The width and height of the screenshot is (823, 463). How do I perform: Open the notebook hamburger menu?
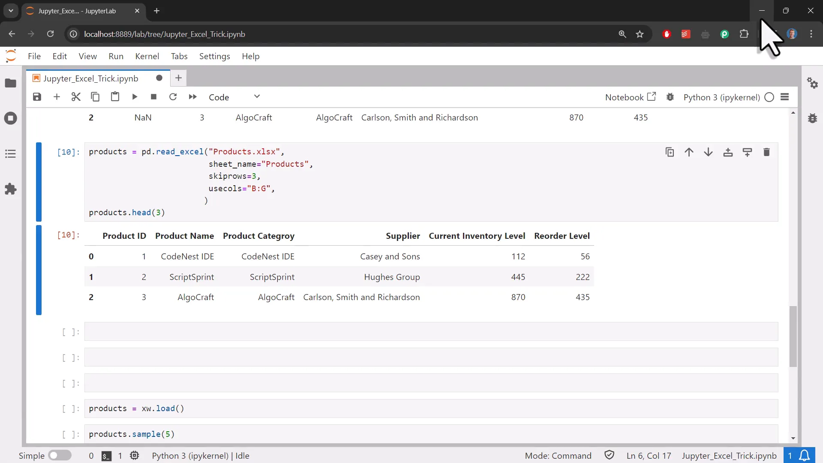785,97
